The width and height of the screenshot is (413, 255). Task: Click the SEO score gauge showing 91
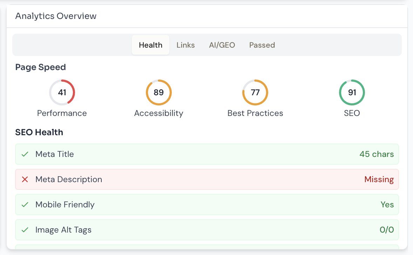pos(352,92)
